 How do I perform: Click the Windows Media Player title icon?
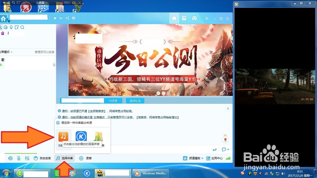point(236,4)
